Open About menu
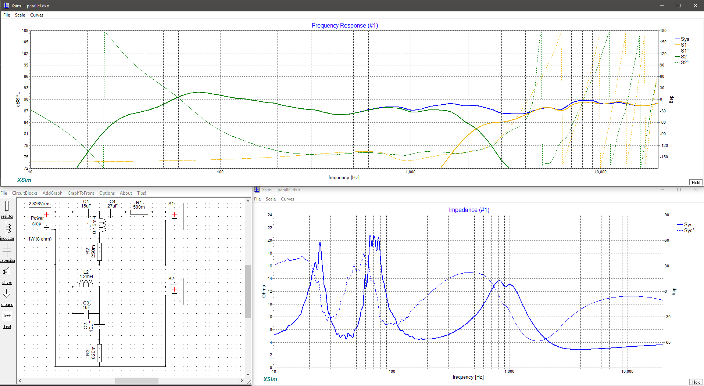 [126, 193]
